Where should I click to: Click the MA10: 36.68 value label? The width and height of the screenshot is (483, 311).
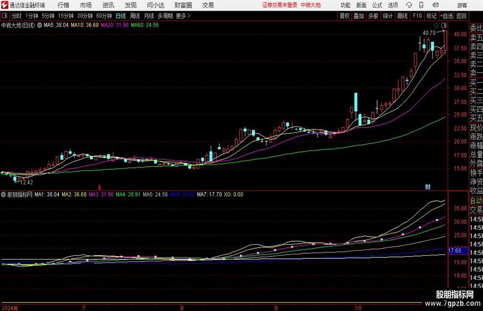(85, 25)
